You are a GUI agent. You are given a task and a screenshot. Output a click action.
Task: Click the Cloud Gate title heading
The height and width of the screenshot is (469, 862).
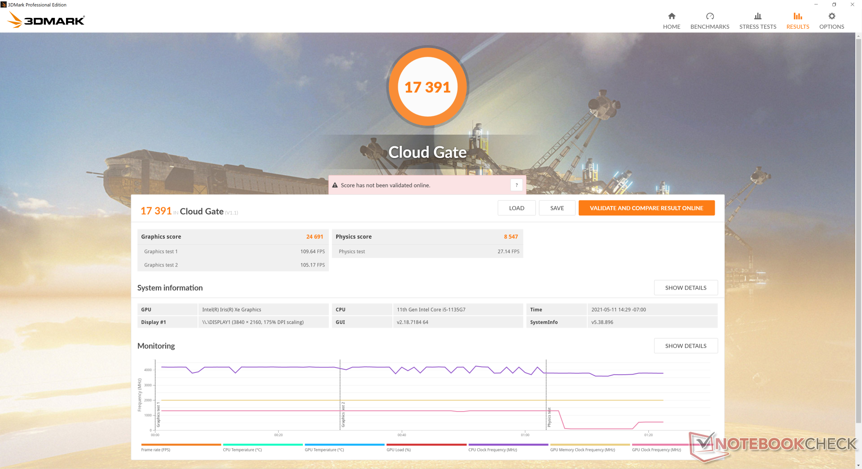[x=427, y=152]
